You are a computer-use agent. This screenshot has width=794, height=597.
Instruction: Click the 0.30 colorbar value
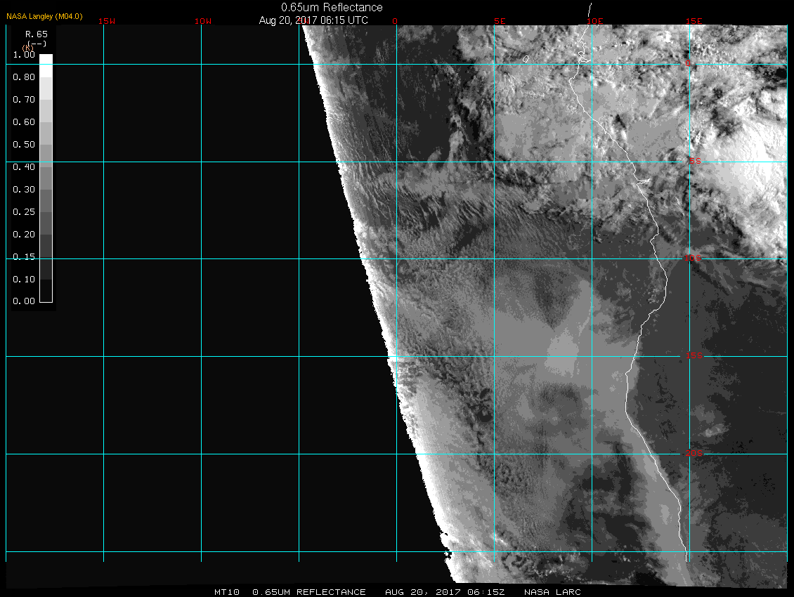coord(24,190)
